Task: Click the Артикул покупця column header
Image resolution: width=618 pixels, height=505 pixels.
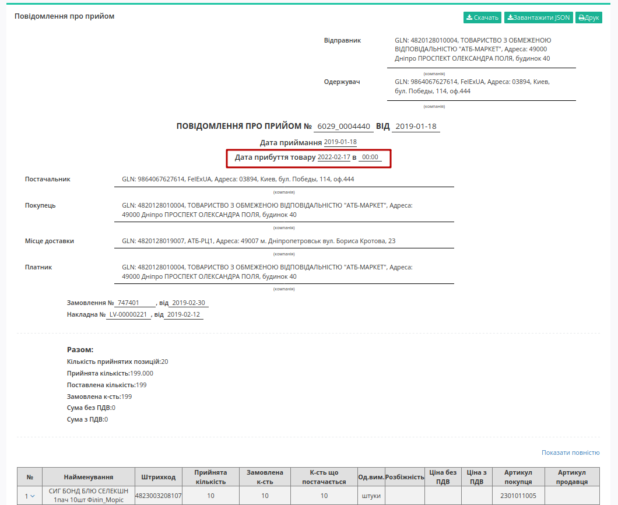Action: pos(518,477)
